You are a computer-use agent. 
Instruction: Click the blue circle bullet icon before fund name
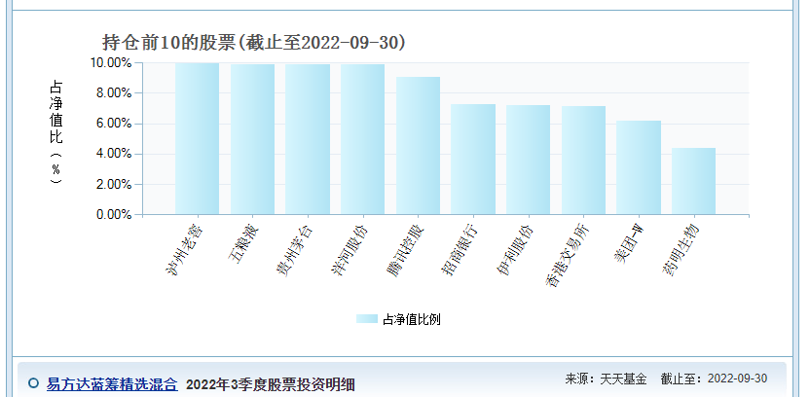33,383
